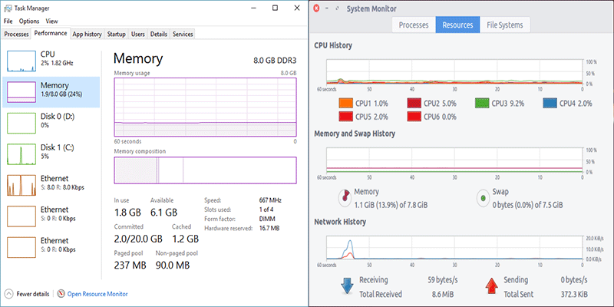Click the red Sending up arrow icon

tap(491, 286)
